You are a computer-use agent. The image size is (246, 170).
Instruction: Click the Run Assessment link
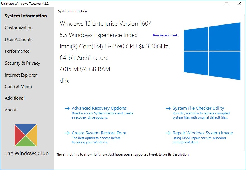coord(165,35)
